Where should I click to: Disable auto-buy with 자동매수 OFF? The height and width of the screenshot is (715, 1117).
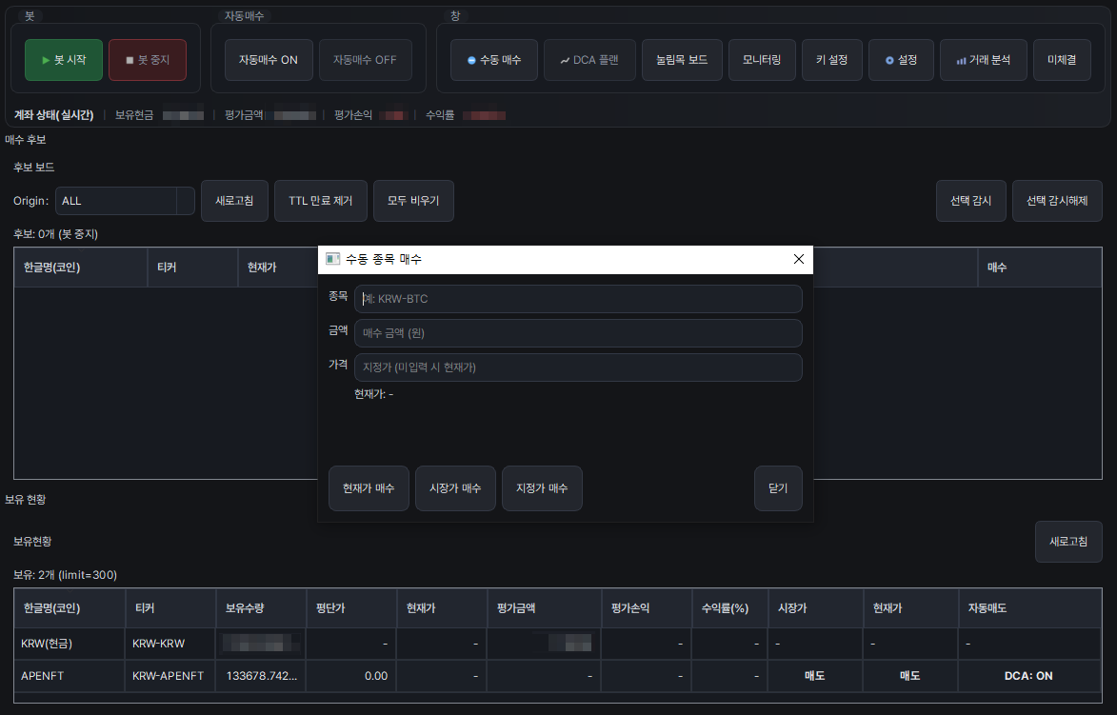pos(363,58)
